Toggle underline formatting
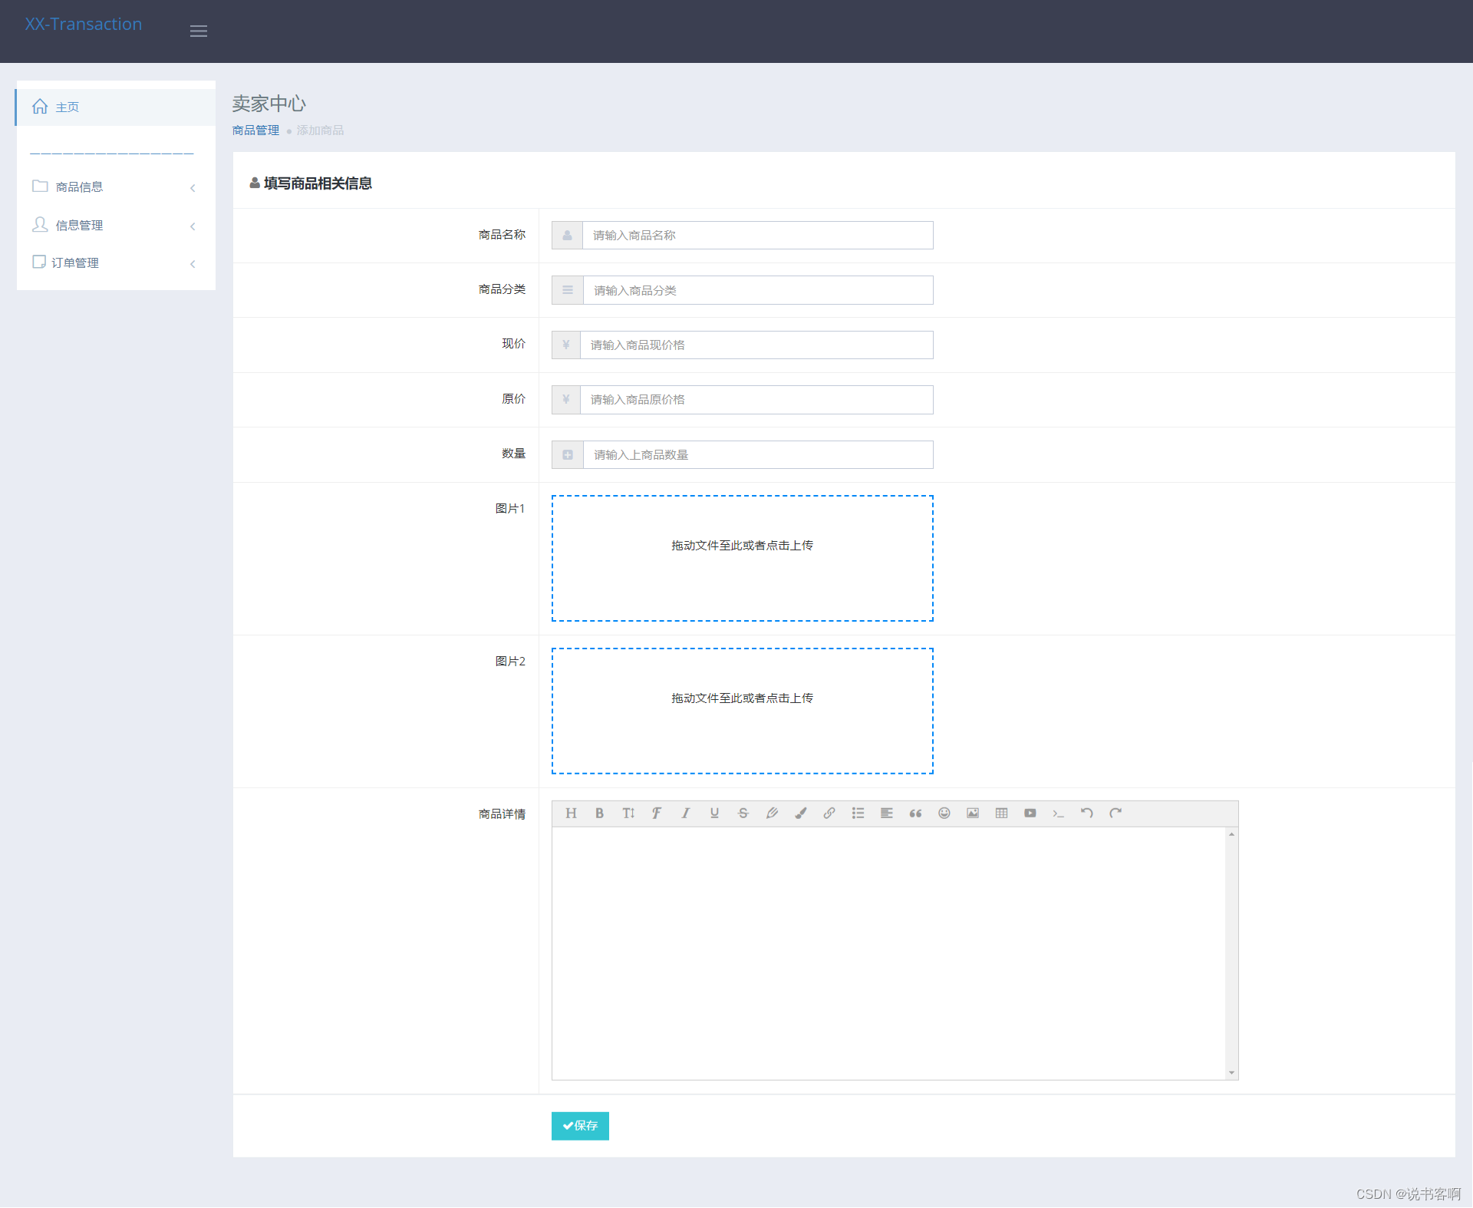The width and height of the screenshot is (1473, 1208). coord(714,814)
